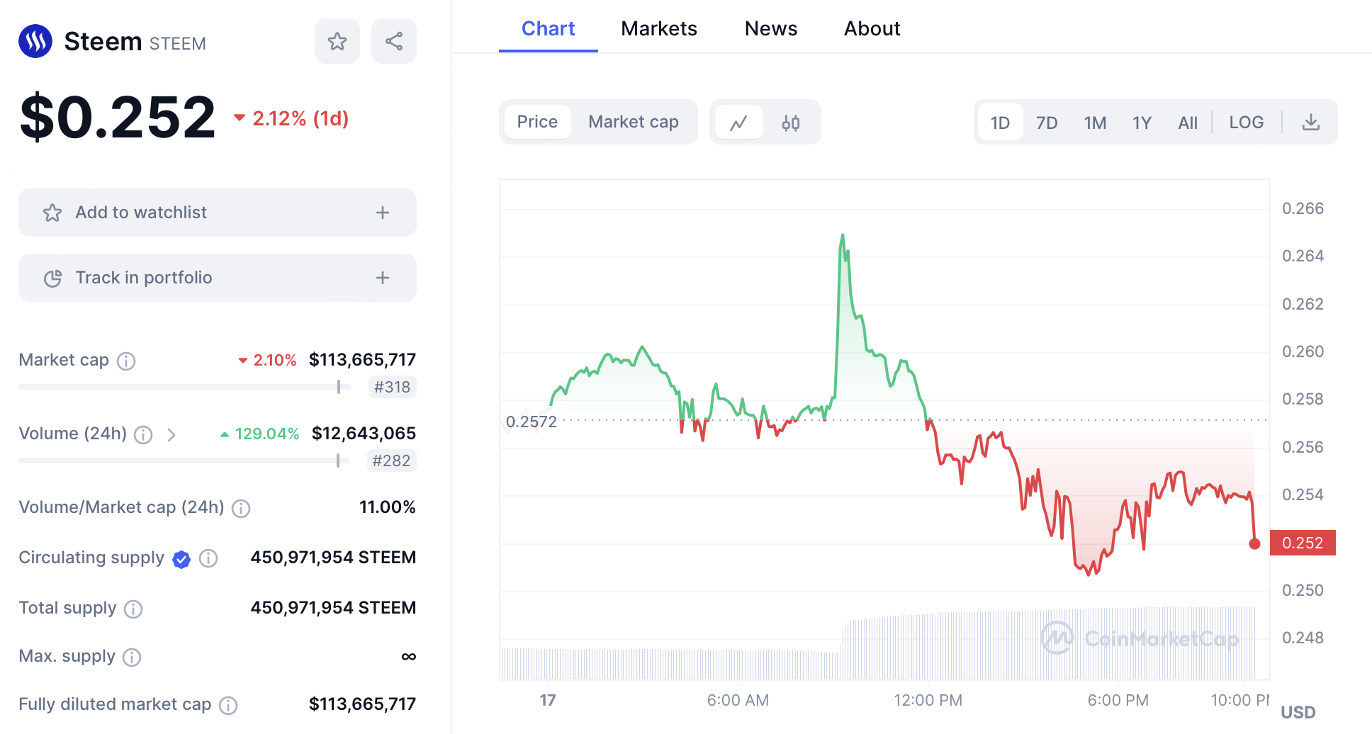
Task: Click the share icon button
Action: (x=394, y=42)
